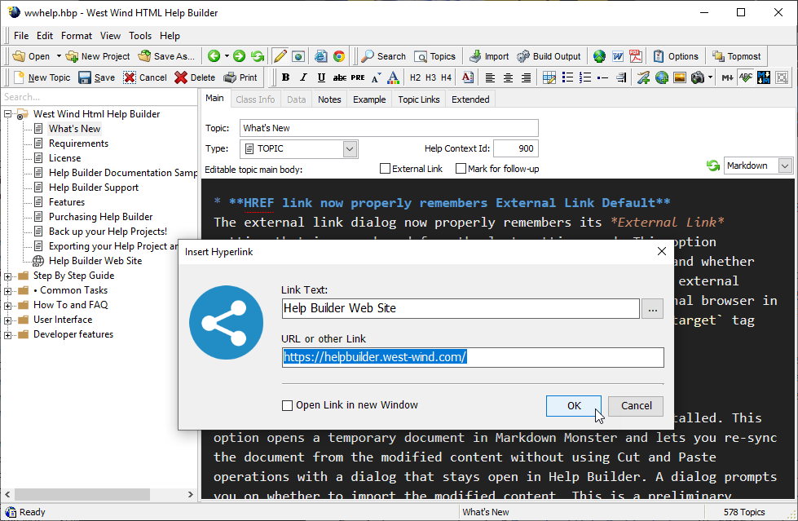798x521 pixels.
Task: Open the Tools menu
Action: click(140, 36)
